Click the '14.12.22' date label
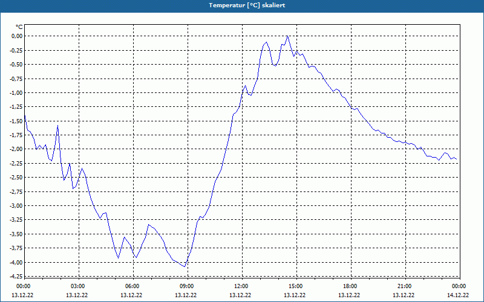Image resolution: width=484 pixels, height=302 pixels. (458, 295)
